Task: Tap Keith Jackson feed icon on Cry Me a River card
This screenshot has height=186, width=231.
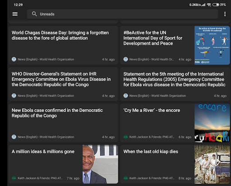Action: [x=125, y=137]
